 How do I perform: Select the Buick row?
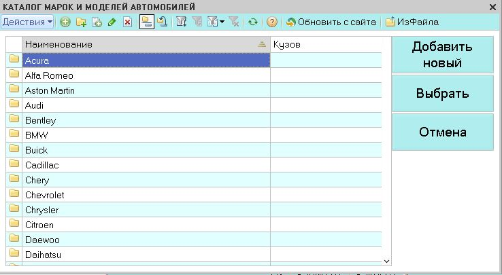tap(194, 150)
